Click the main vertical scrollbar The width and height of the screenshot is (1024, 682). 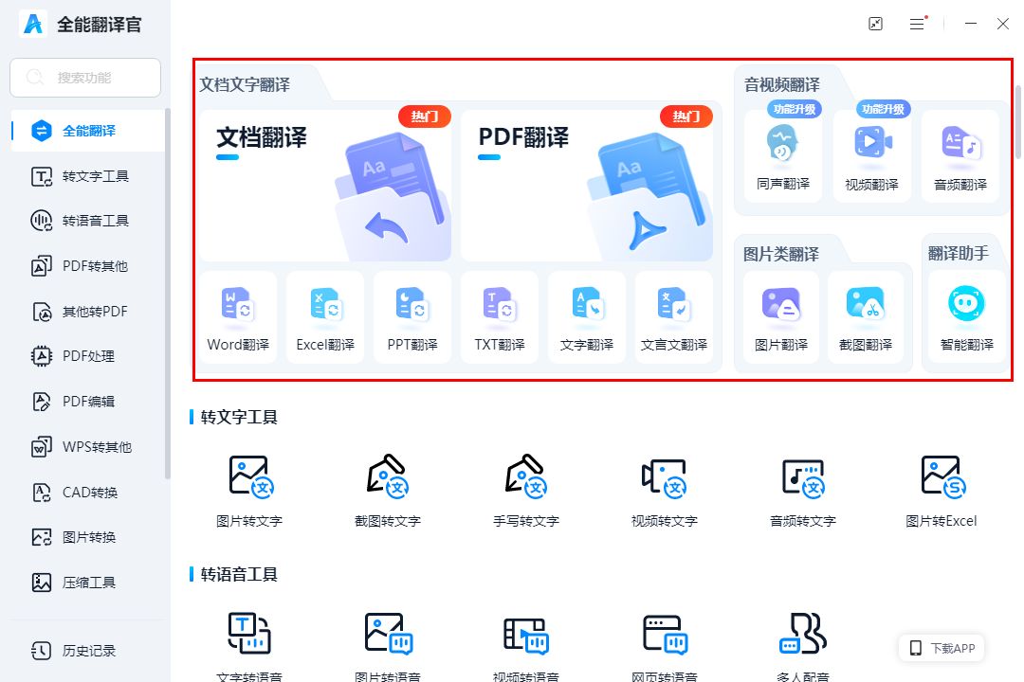pyautogui.click(x=1017, y=122)
